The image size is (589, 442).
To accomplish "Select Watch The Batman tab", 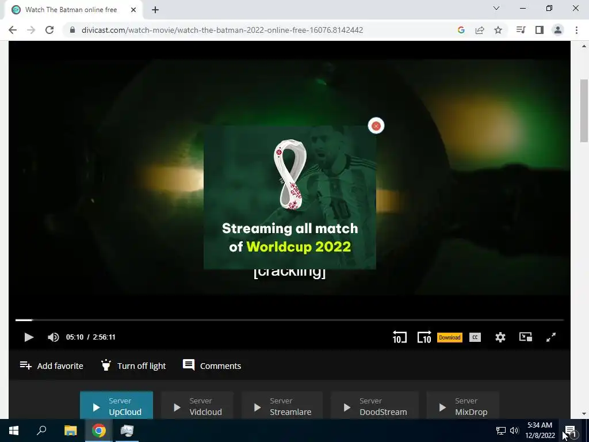I will (73, 10).
